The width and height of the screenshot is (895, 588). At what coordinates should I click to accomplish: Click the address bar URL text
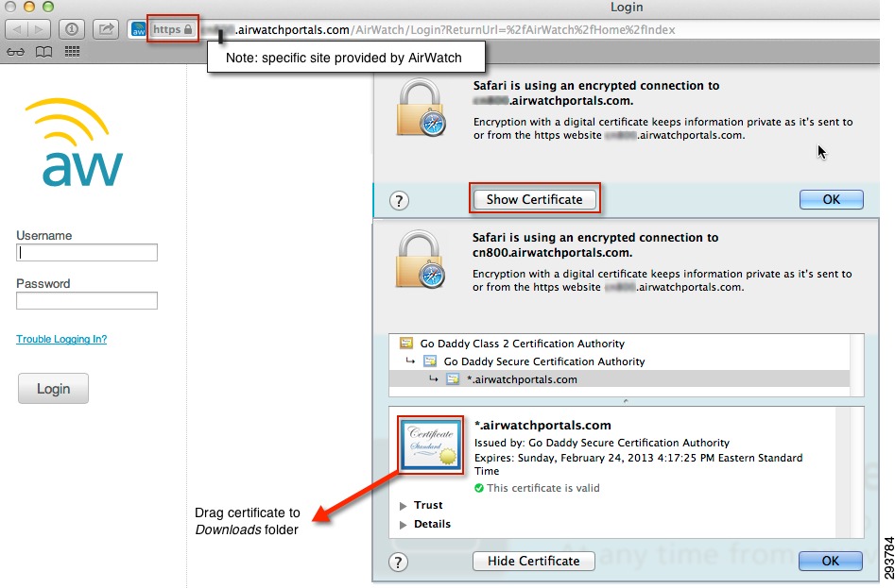point(439,29)
